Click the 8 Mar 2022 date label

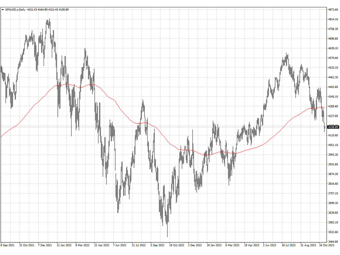pos(83,245)
